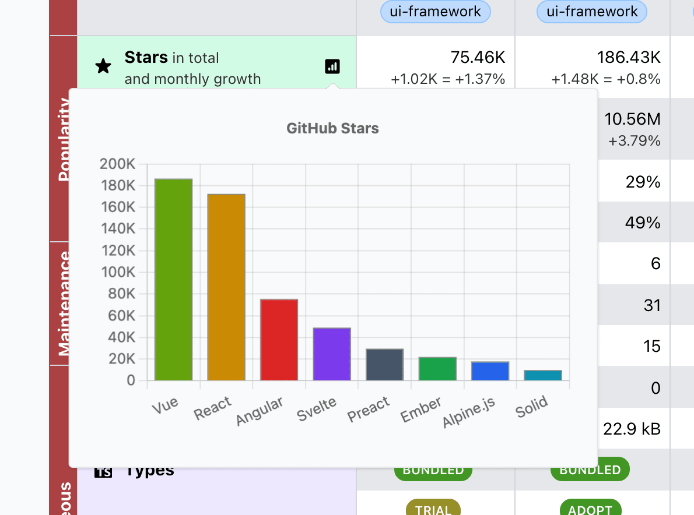Image resolution: width=694 pixels, height=515 pixels.
Task: Open the ui-framework tag above 186.43K stars
Action: point(593,12)
